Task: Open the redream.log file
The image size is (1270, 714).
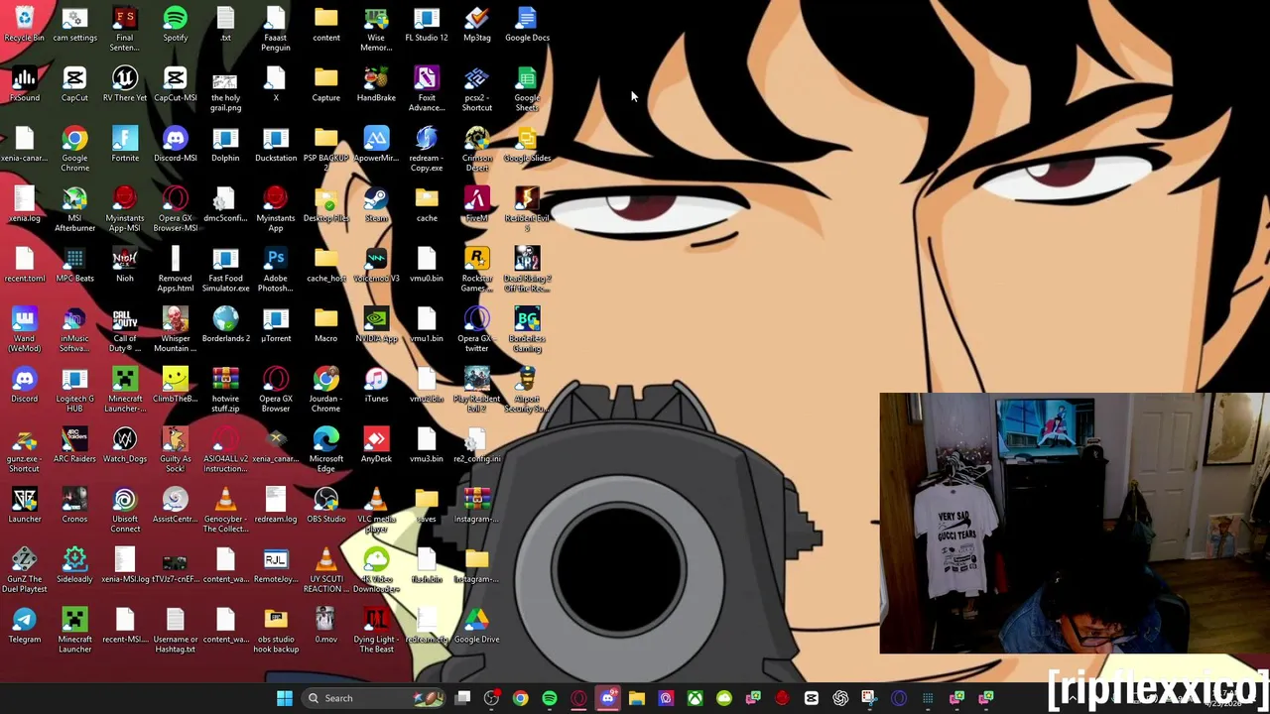Action: coord(276,505)
